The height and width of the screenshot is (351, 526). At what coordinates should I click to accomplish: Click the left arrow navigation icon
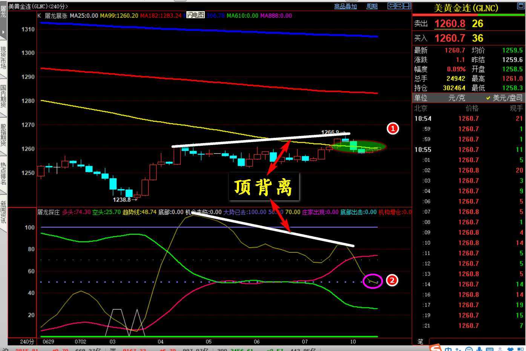click(x=391, y=6)
